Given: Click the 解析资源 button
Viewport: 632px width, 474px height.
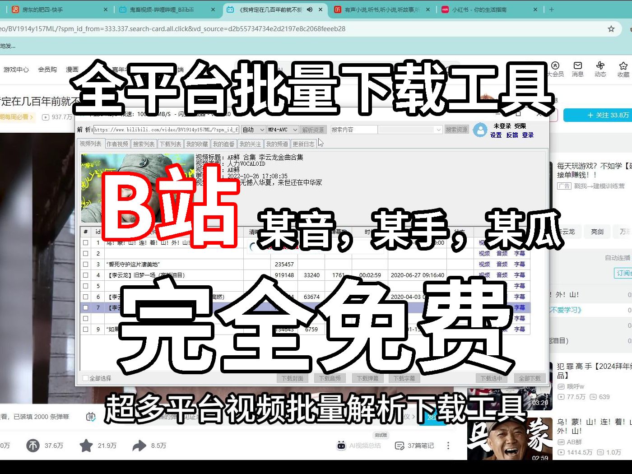Looking at the screenshot, I should coord(313,130).
